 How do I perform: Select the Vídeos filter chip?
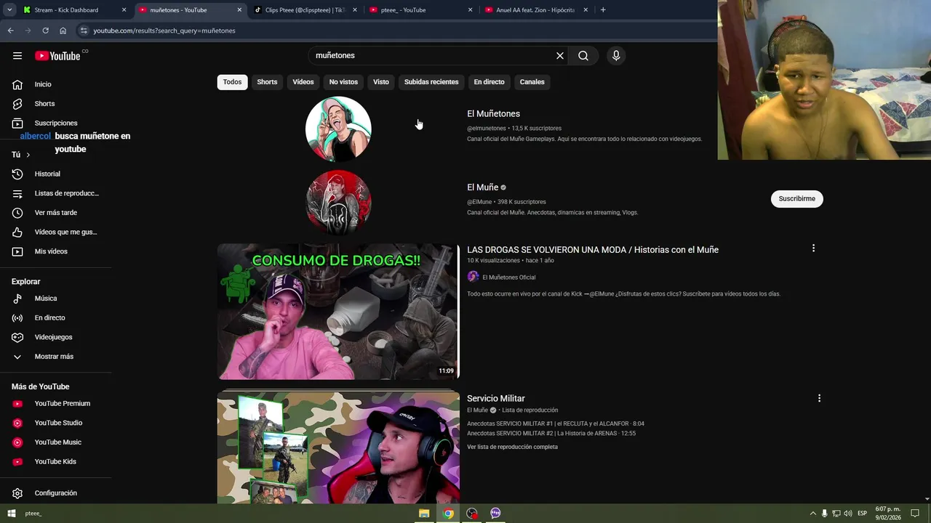coord(303,82)
